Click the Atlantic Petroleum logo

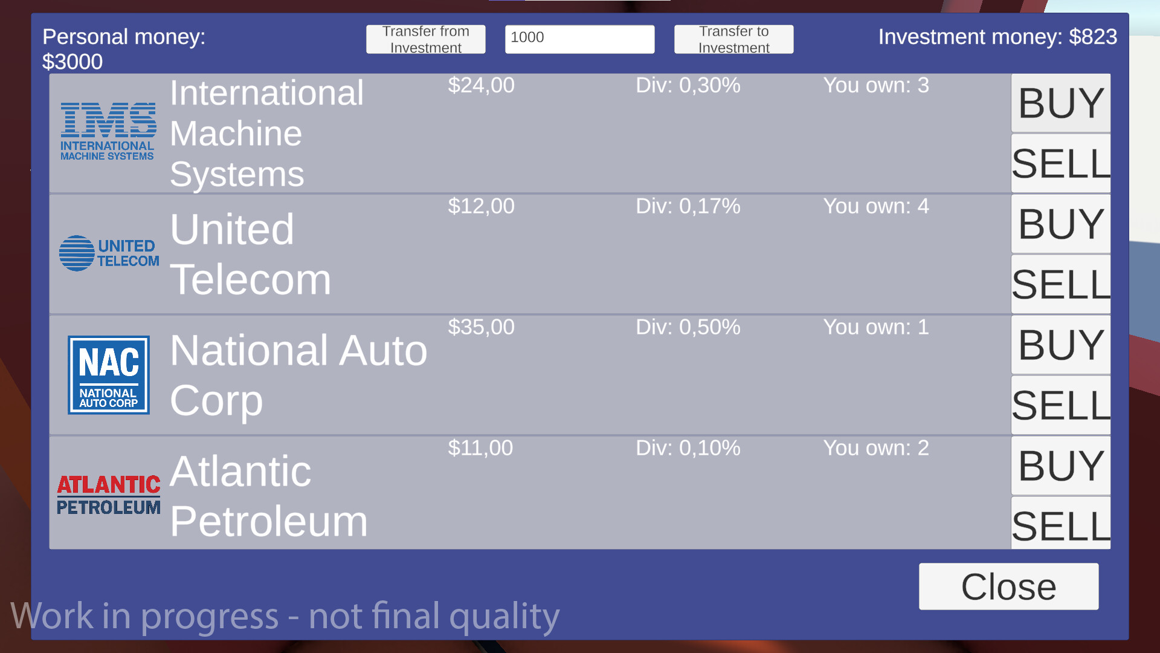109,494
